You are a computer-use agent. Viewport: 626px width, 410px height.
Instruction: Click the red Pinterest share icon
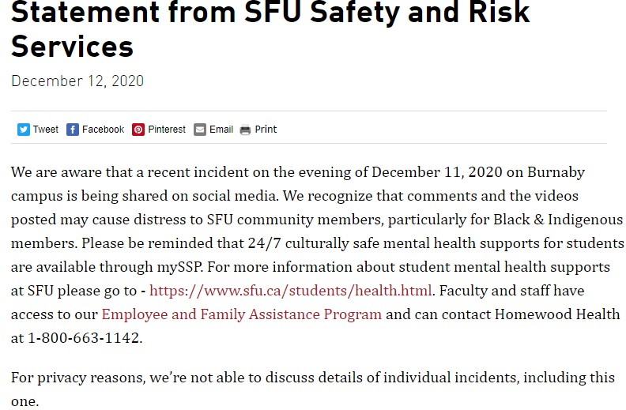coord(138,130)
